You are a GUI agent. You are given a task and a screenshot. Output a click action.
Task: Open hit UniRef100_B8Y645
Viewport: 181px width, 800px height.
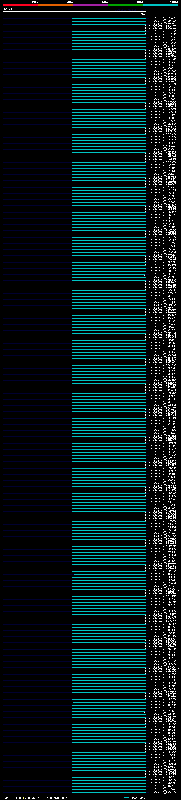[x=162, y=131]
